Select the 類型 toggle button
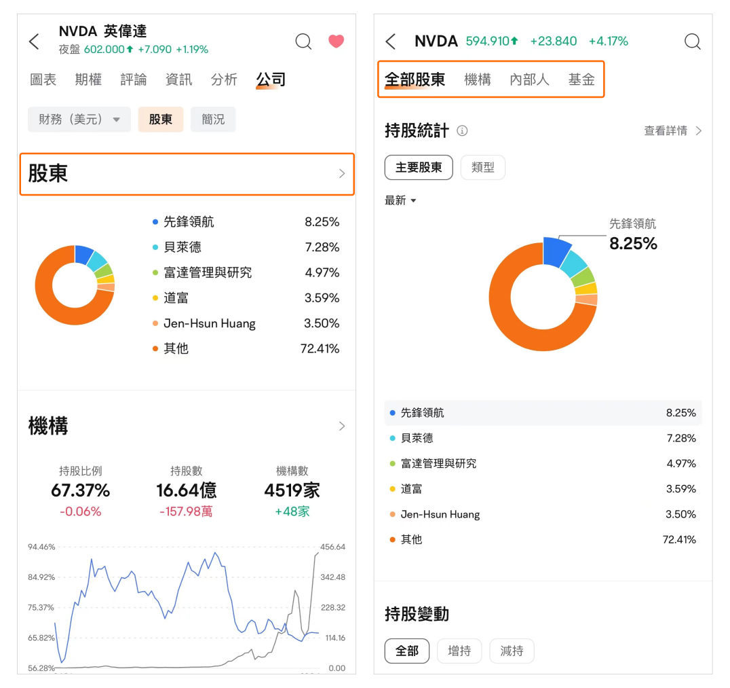The height and width of the screenshot is (688, 730). click(x=483, y=167)
